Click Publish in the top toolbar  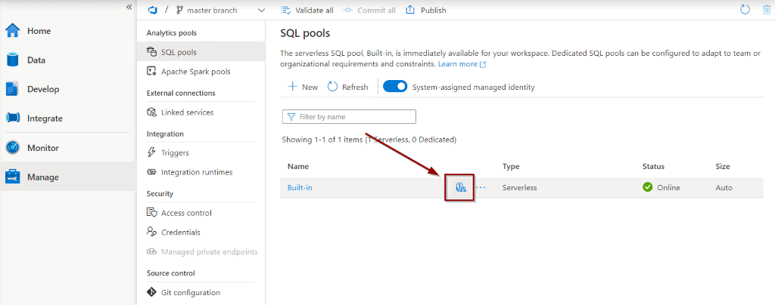[x=425, y=10]
